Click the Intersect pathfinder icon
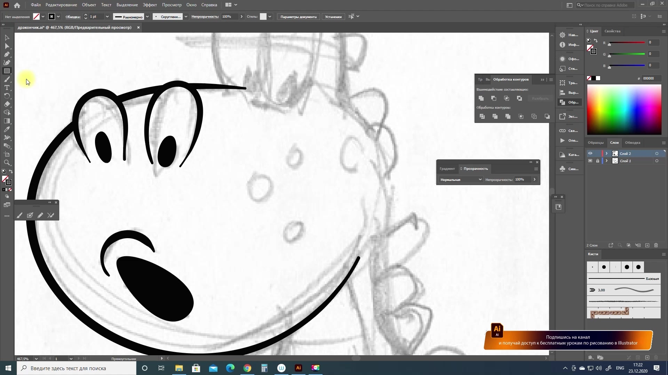This screenshot has height=375, width=668. coord(507,99)
